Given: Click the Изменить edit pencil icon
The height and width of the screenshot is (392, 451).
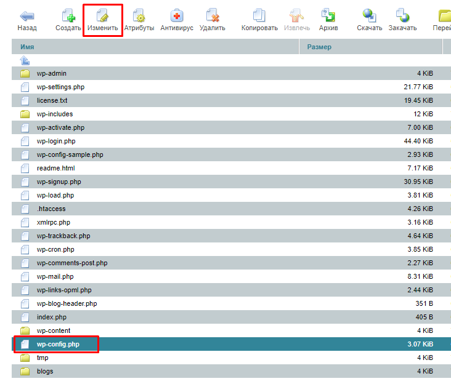Looking at the screenshot, I should pos(103,15).
